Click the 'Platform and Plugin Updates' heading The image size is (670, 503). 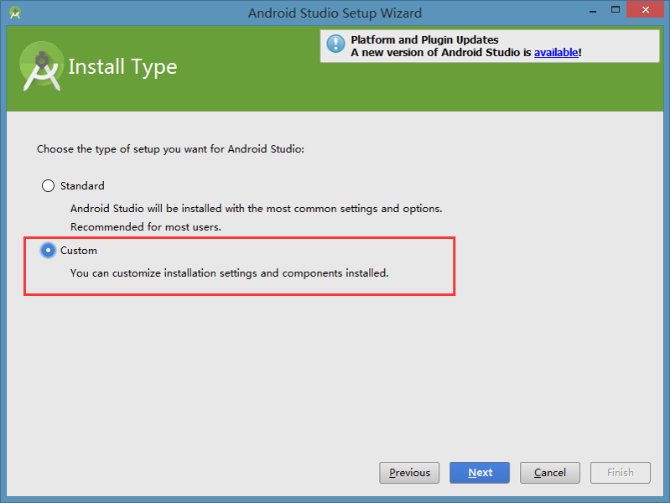pos(424,39)
